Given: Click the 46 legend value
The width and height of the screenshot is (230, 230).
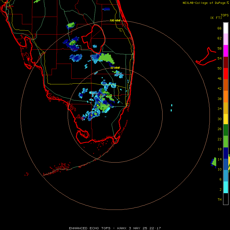Looking at the screenshot, I should 220,79.
